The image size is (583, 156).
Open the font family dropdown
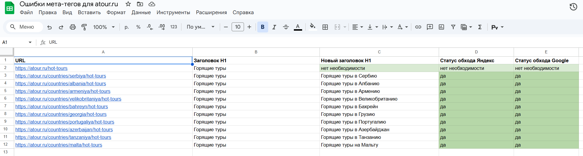[x=201, y=27]
